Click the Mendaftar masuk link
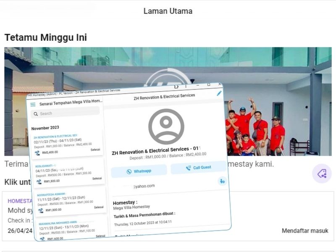This screenshot has width=336, height=252. [x=305, y=231]
